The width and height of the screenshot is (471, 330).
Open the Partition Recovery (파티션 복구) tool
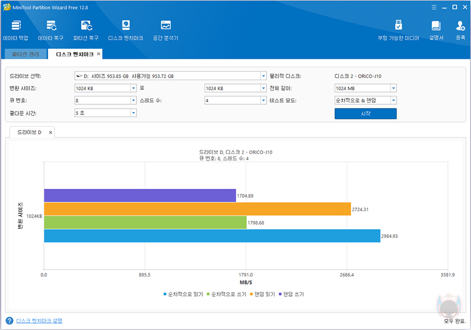coord(86,30)
